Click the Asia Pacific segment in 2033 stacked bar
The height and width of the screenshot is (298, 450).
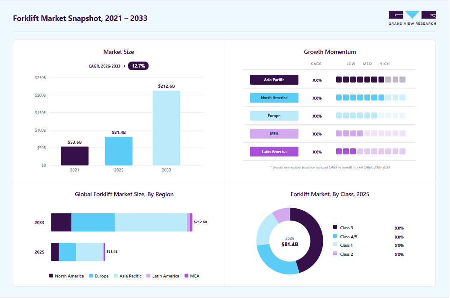151,222
